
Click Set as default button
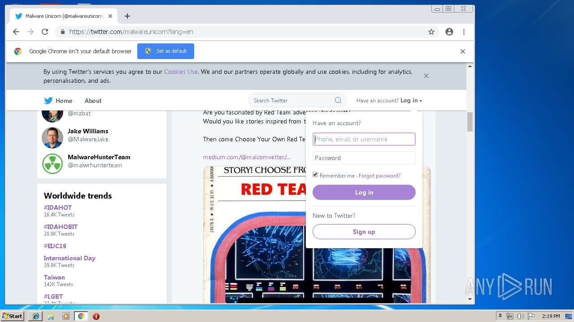(x=165, y=51)
